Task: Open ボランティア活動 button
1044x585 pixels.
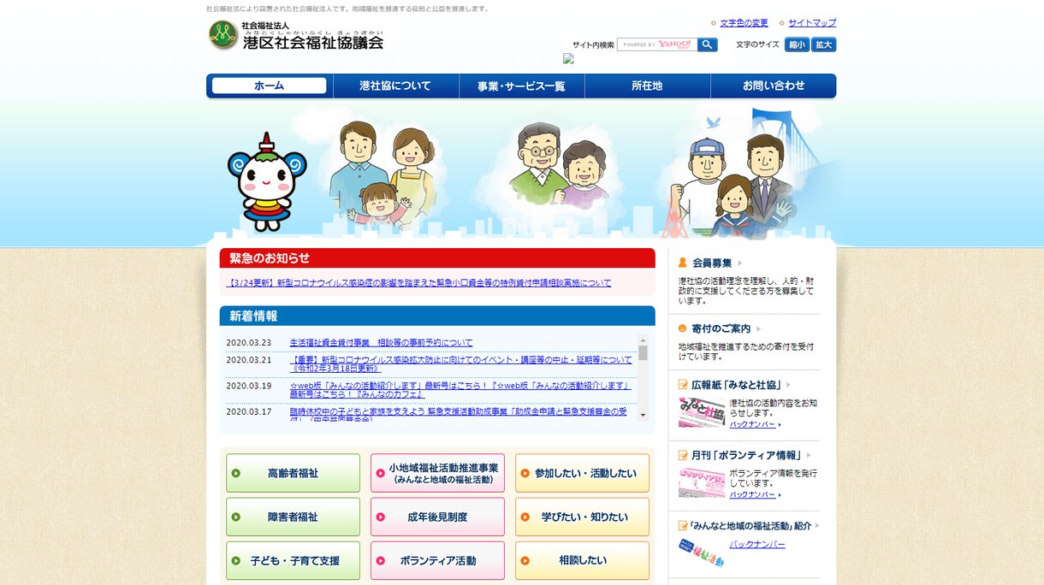Action: pos(437,560)
